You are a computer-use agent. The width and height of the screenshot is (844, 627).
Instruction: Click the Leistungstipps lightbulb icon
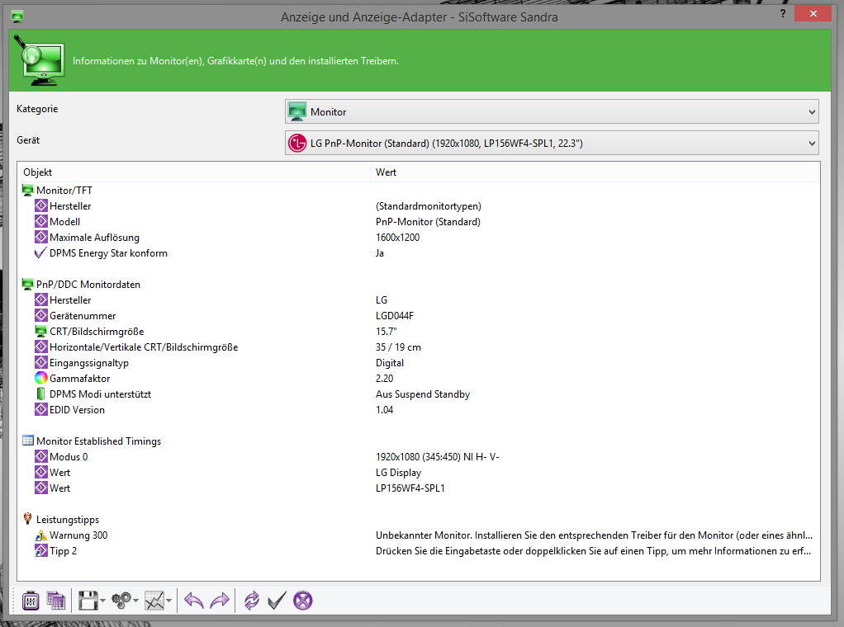point(27,519)
